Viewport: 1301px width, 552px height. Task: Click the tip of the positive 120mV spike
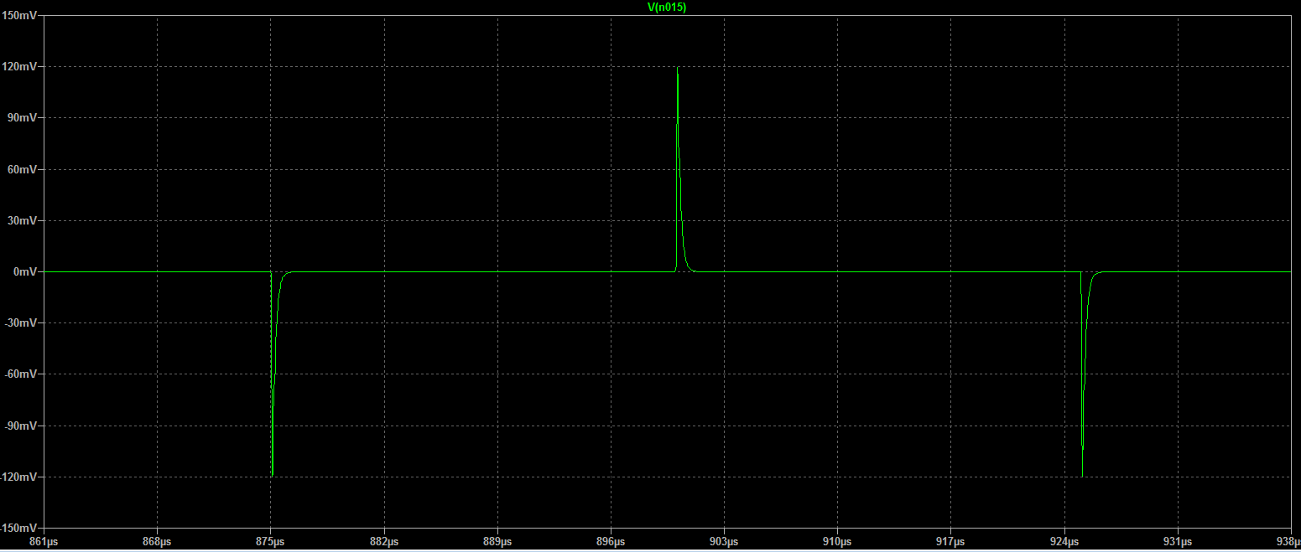[677, 68]
